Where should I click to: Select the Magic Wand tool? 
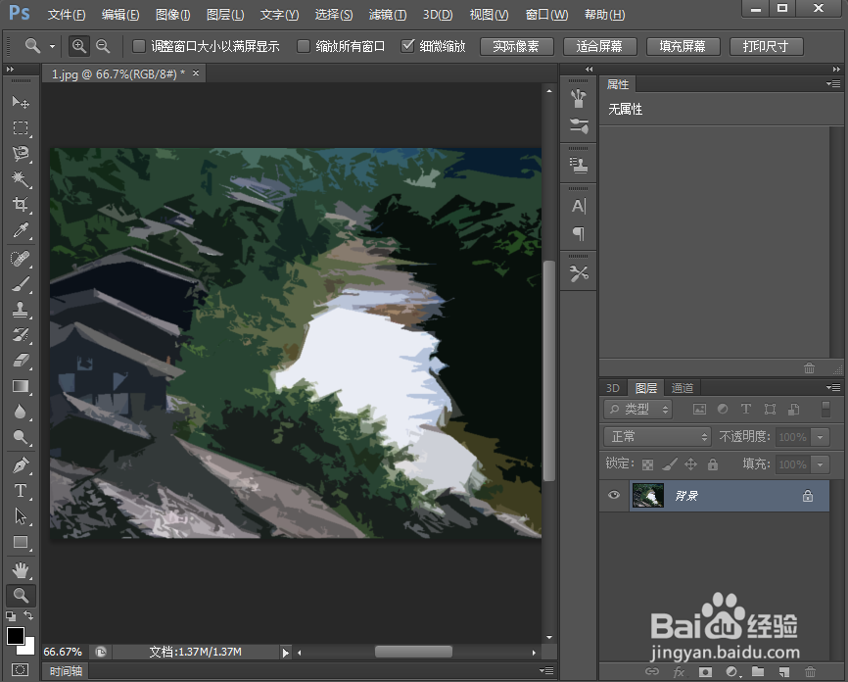(x=21, y=178)
